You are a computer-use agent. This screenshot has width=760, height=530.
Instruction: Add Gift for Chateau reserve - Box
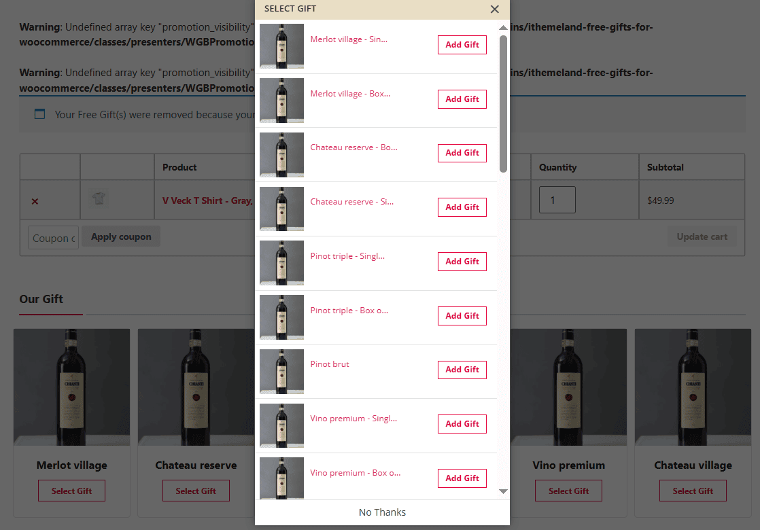pyautogui.click(x=462, y=153)
